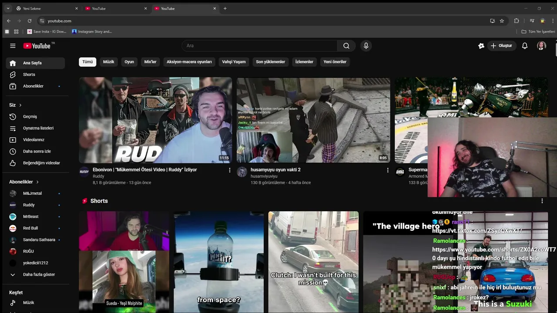Expand Daha fazla göster subscriptions

35,275
